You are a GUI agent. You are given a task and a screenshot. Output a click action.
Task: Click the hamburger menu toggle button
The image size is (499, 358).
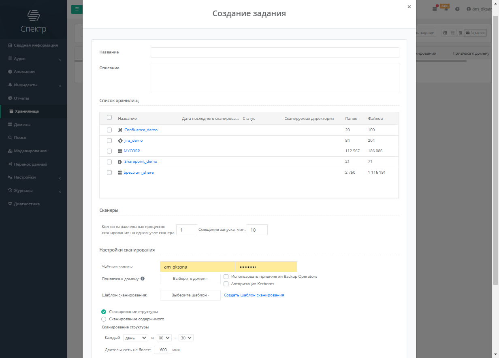(x=77, y=9)
